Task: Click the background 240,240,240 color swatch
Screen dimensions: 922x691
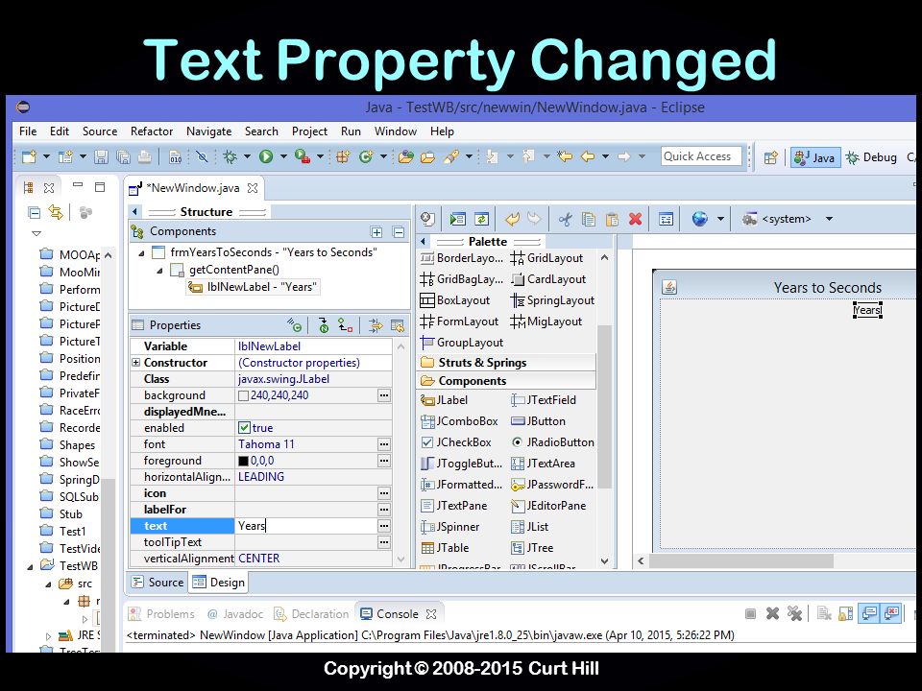Action: point(243,396)
